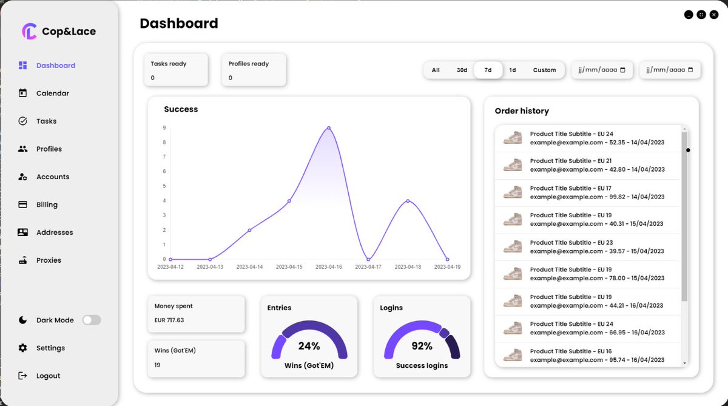The height and width of the screenshot is (406, 728).
Task: Open the Addresses page
Action: click(x=55, y=232)
